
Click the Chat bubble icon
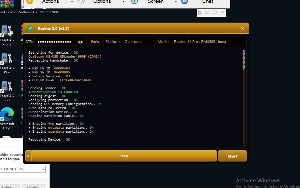point(185,2)
